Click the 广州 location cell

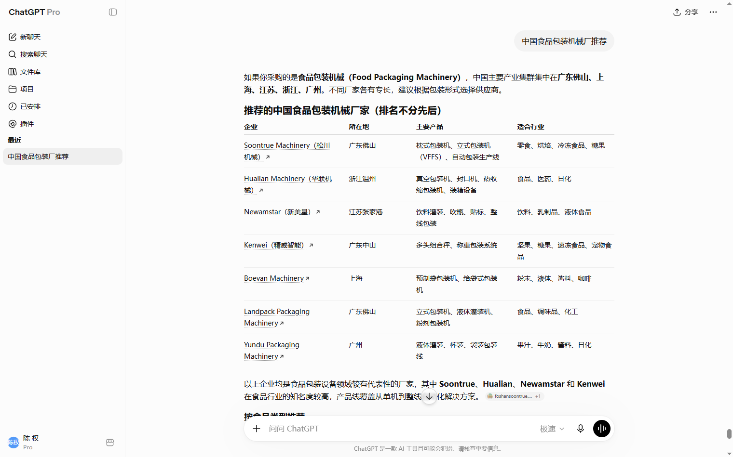tap(356, 345)
